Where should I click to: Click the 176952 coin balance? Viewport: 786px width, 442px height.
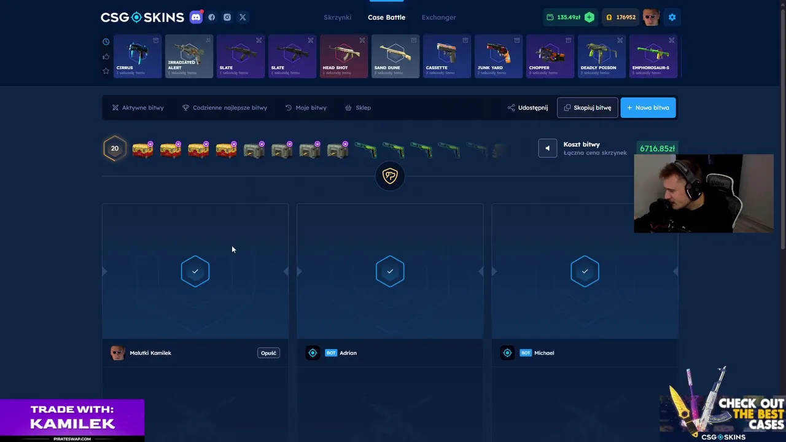pos(621,17)
